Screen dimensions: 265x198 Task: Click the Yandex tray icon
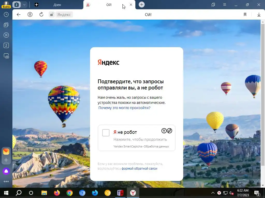(x=219, y=193)
